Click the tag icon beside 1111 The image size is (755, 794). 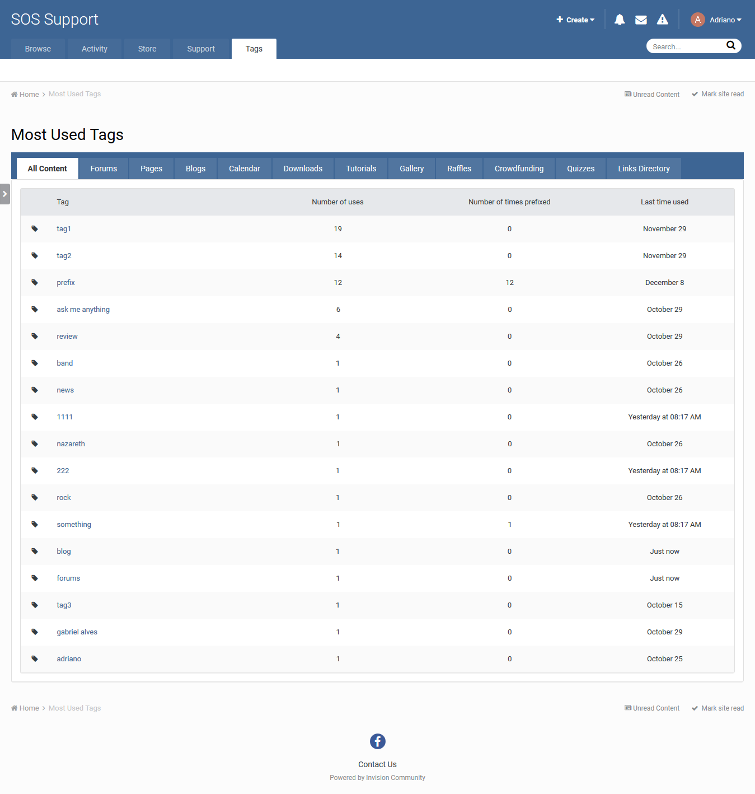pos(35,417)
